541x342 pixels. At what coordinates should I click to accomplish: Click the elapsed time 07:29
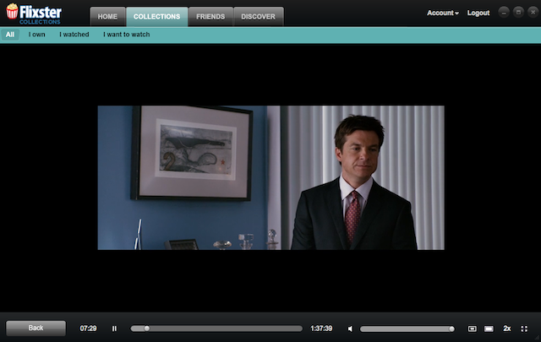pos(88,328)
